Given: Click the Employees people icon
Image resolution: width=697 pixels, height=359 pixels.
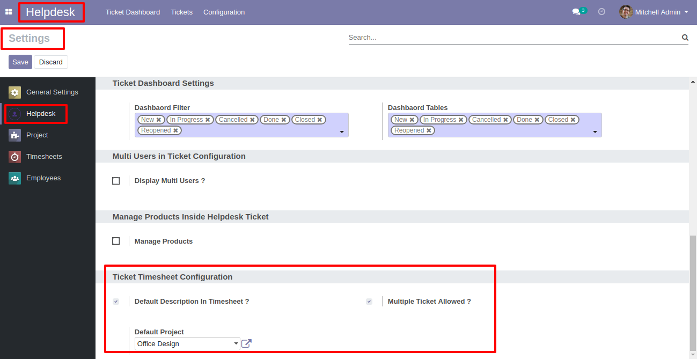Looking at the screenshot, I should coord(15,178).
